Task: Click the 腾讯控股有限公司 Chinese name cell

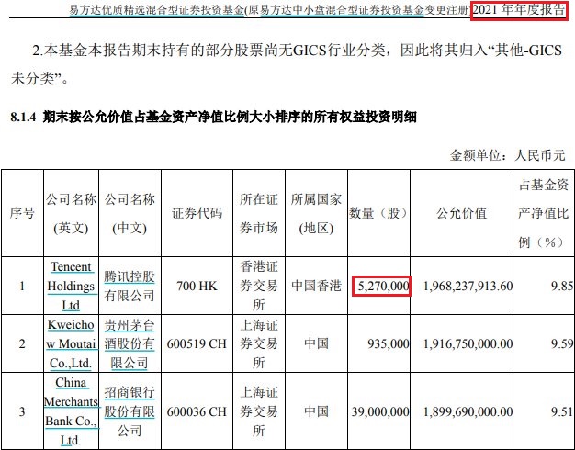Action: (130, 286)
